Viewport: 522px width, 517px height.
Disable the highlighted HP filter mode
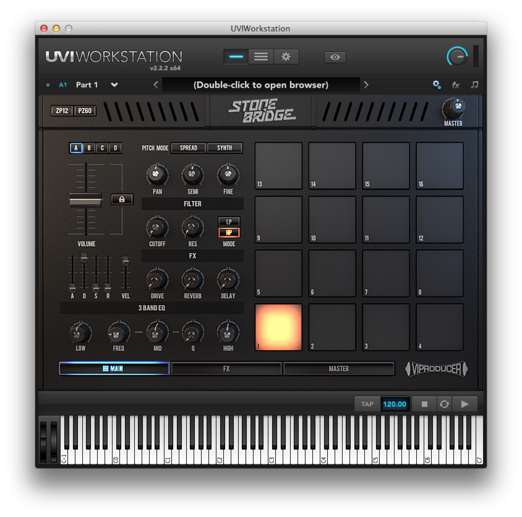pyautogui.click(x=229, y=233)
